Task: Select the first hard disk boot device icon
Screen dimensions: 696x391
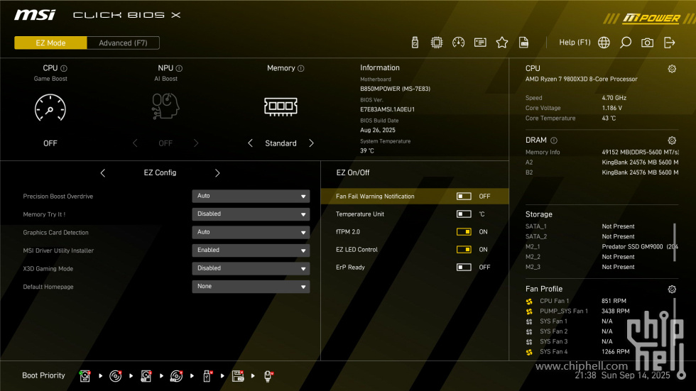Action: [85, 376]
